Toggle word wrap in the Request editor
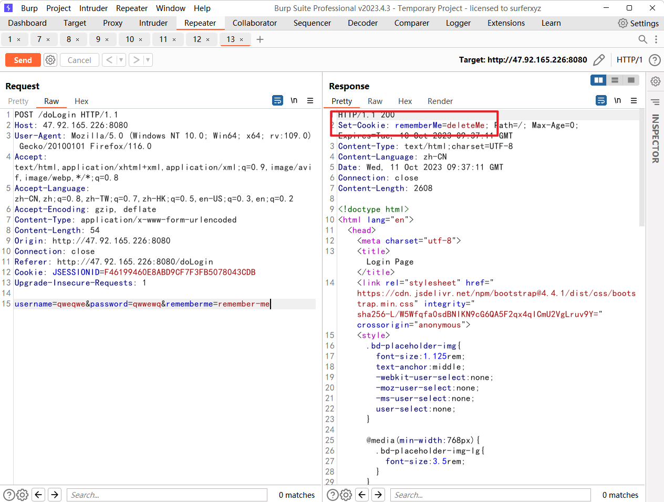Image resolution: width=664 pixels, height=502 pixels. (278, 101)
